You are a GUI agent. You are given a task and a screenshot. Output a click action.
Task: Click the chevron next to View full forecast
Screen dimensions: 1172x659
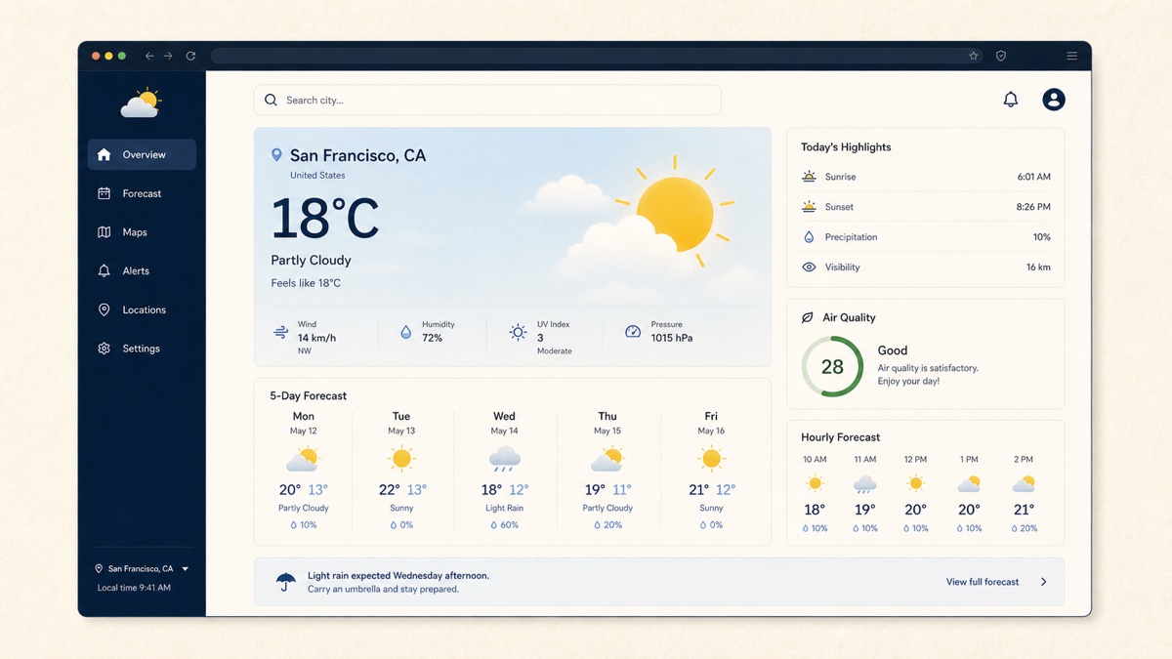[x=1043, y=582]
